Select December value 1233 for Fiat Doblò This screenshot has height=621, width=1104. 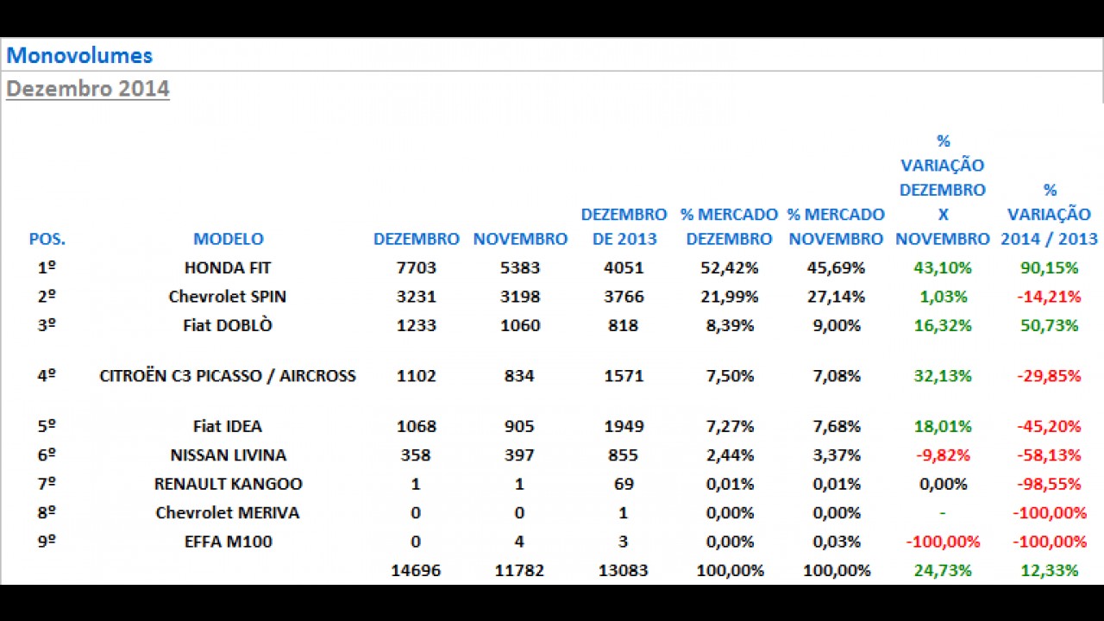pos(416,326)
